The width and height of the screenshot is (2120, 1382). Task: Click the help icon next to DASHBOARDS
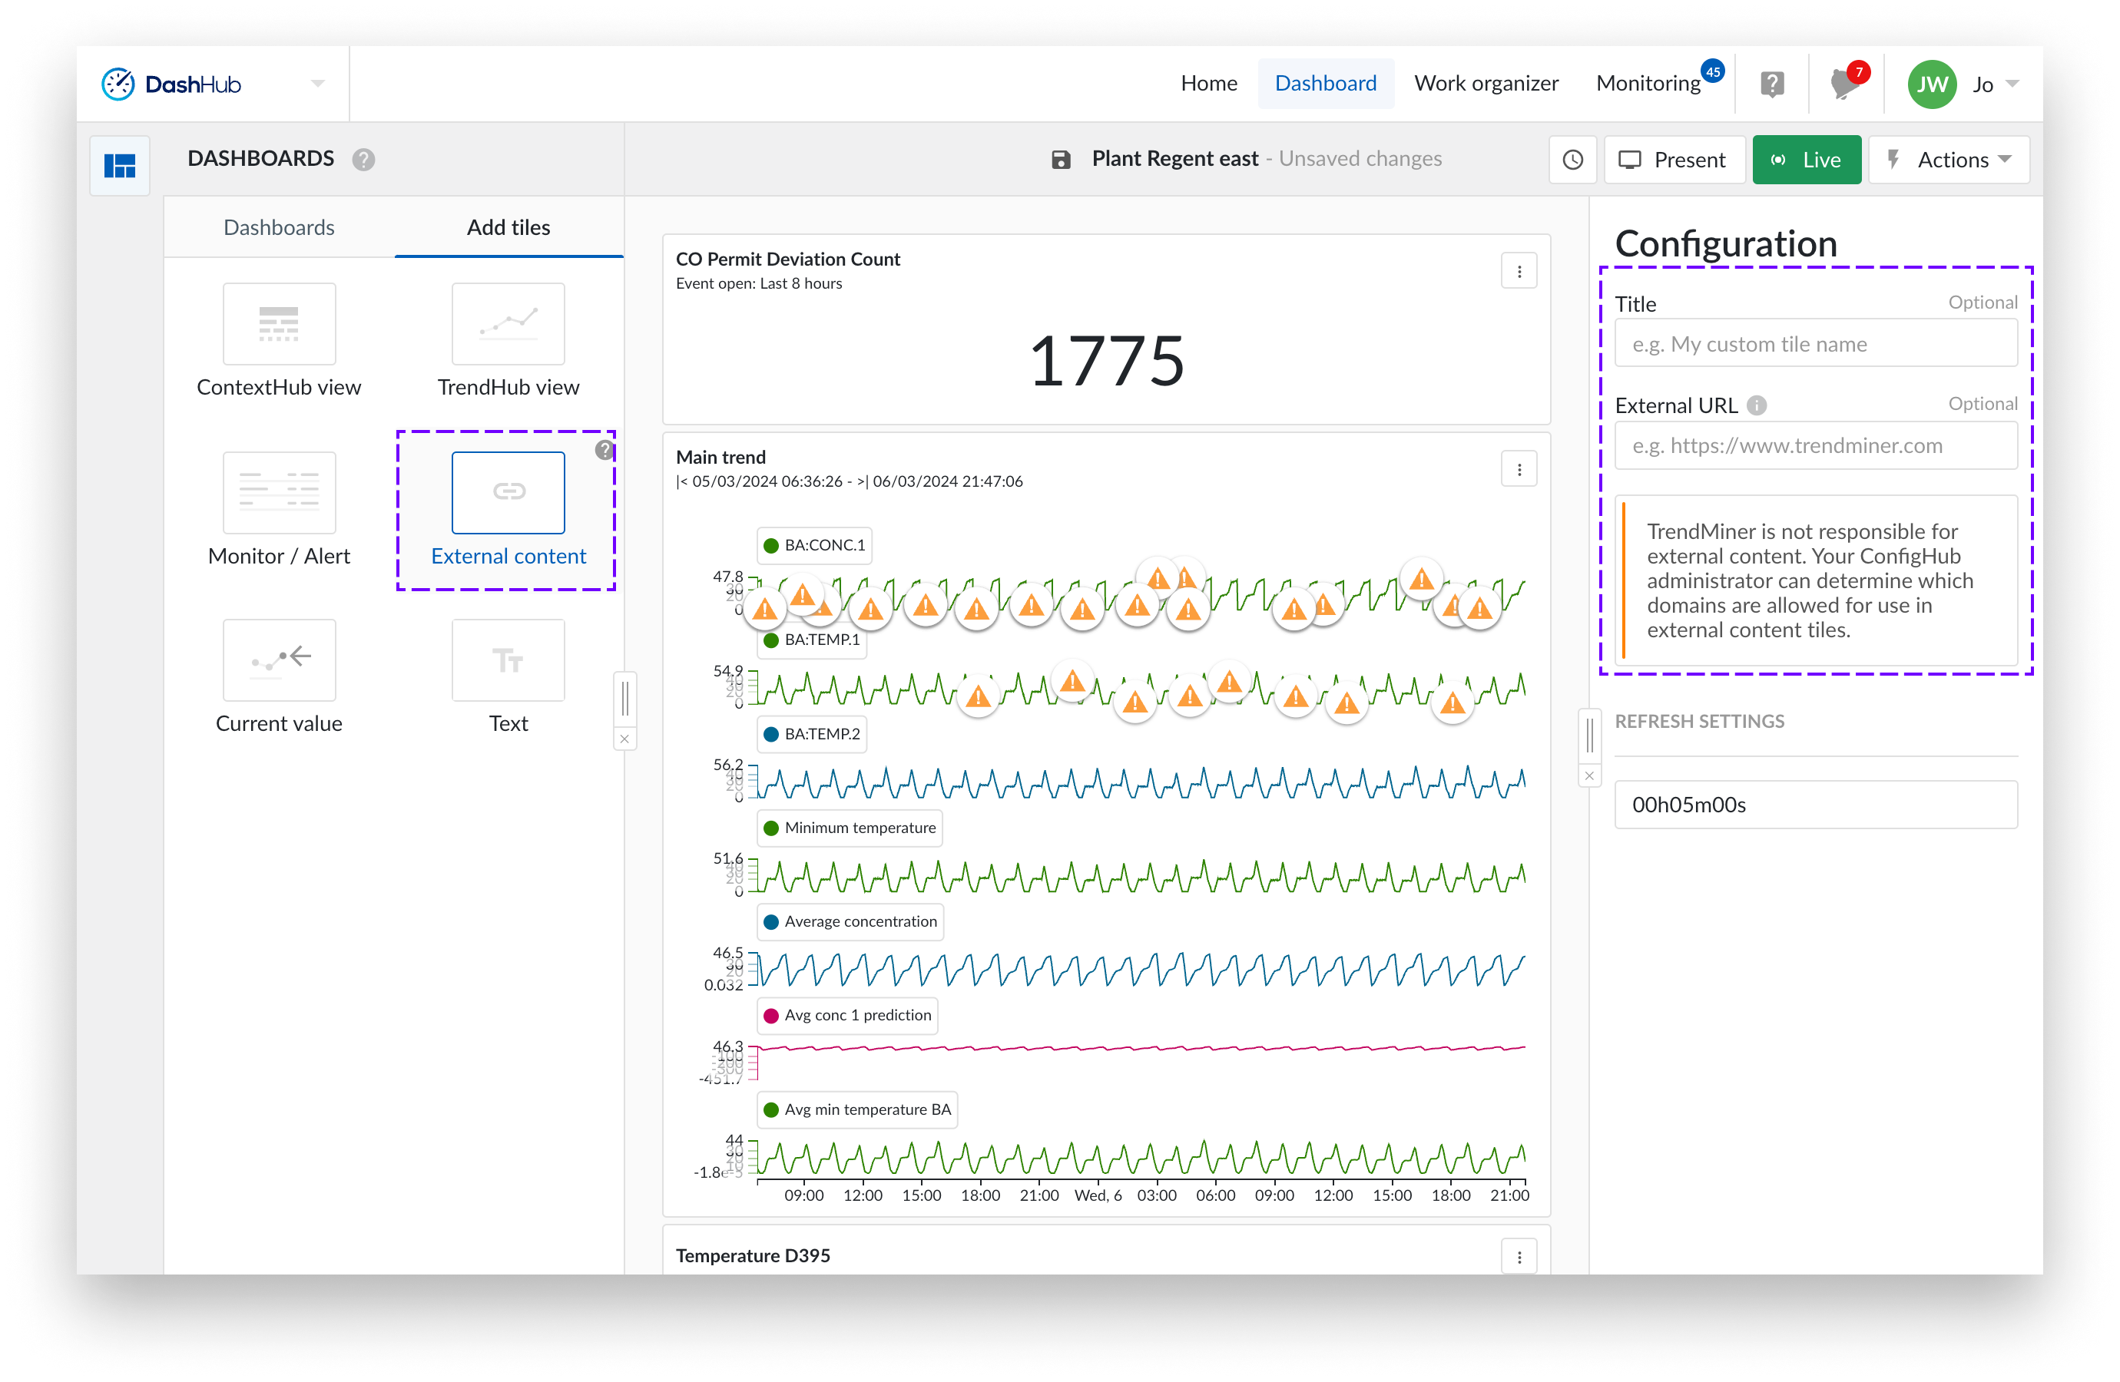point(363,160)
